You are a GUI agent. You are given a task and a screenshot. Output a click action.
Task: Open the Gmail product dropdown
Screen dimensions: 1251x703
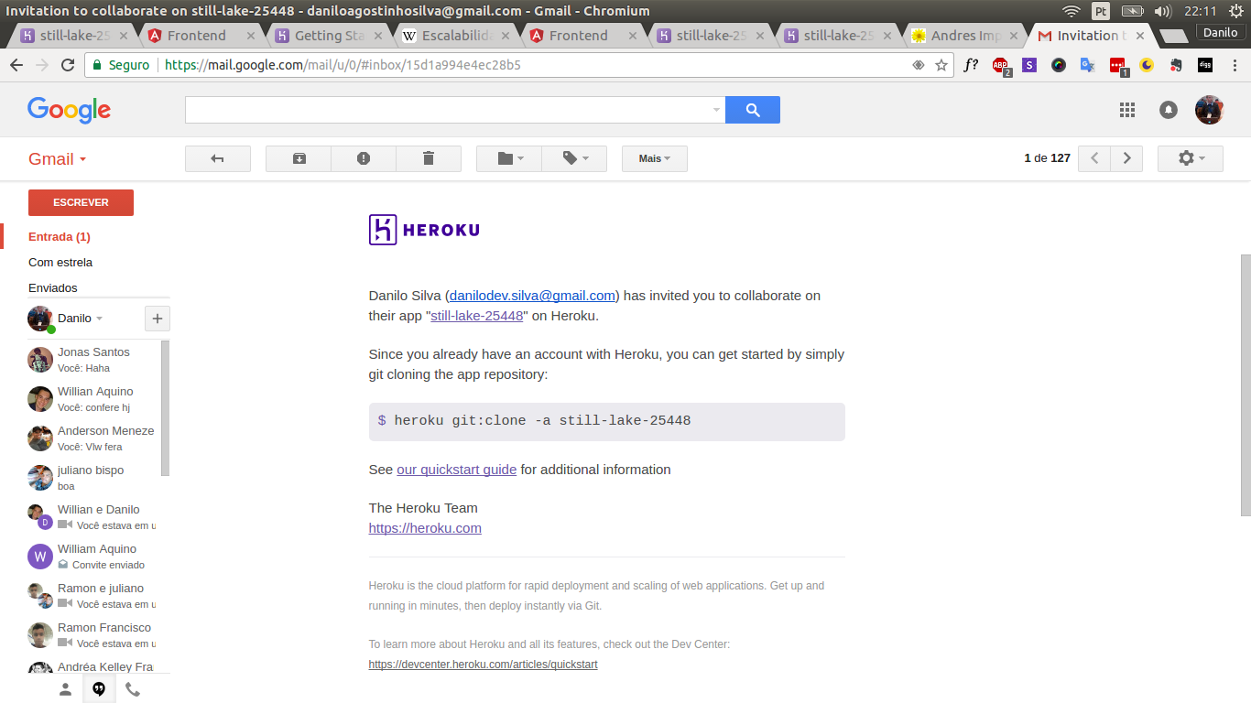click(58, 158)
